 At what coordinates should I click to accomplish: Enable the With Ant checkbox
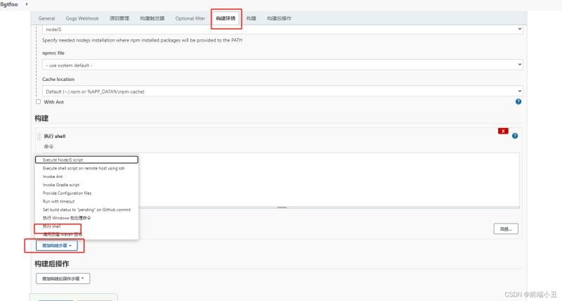tap(39, 102)
